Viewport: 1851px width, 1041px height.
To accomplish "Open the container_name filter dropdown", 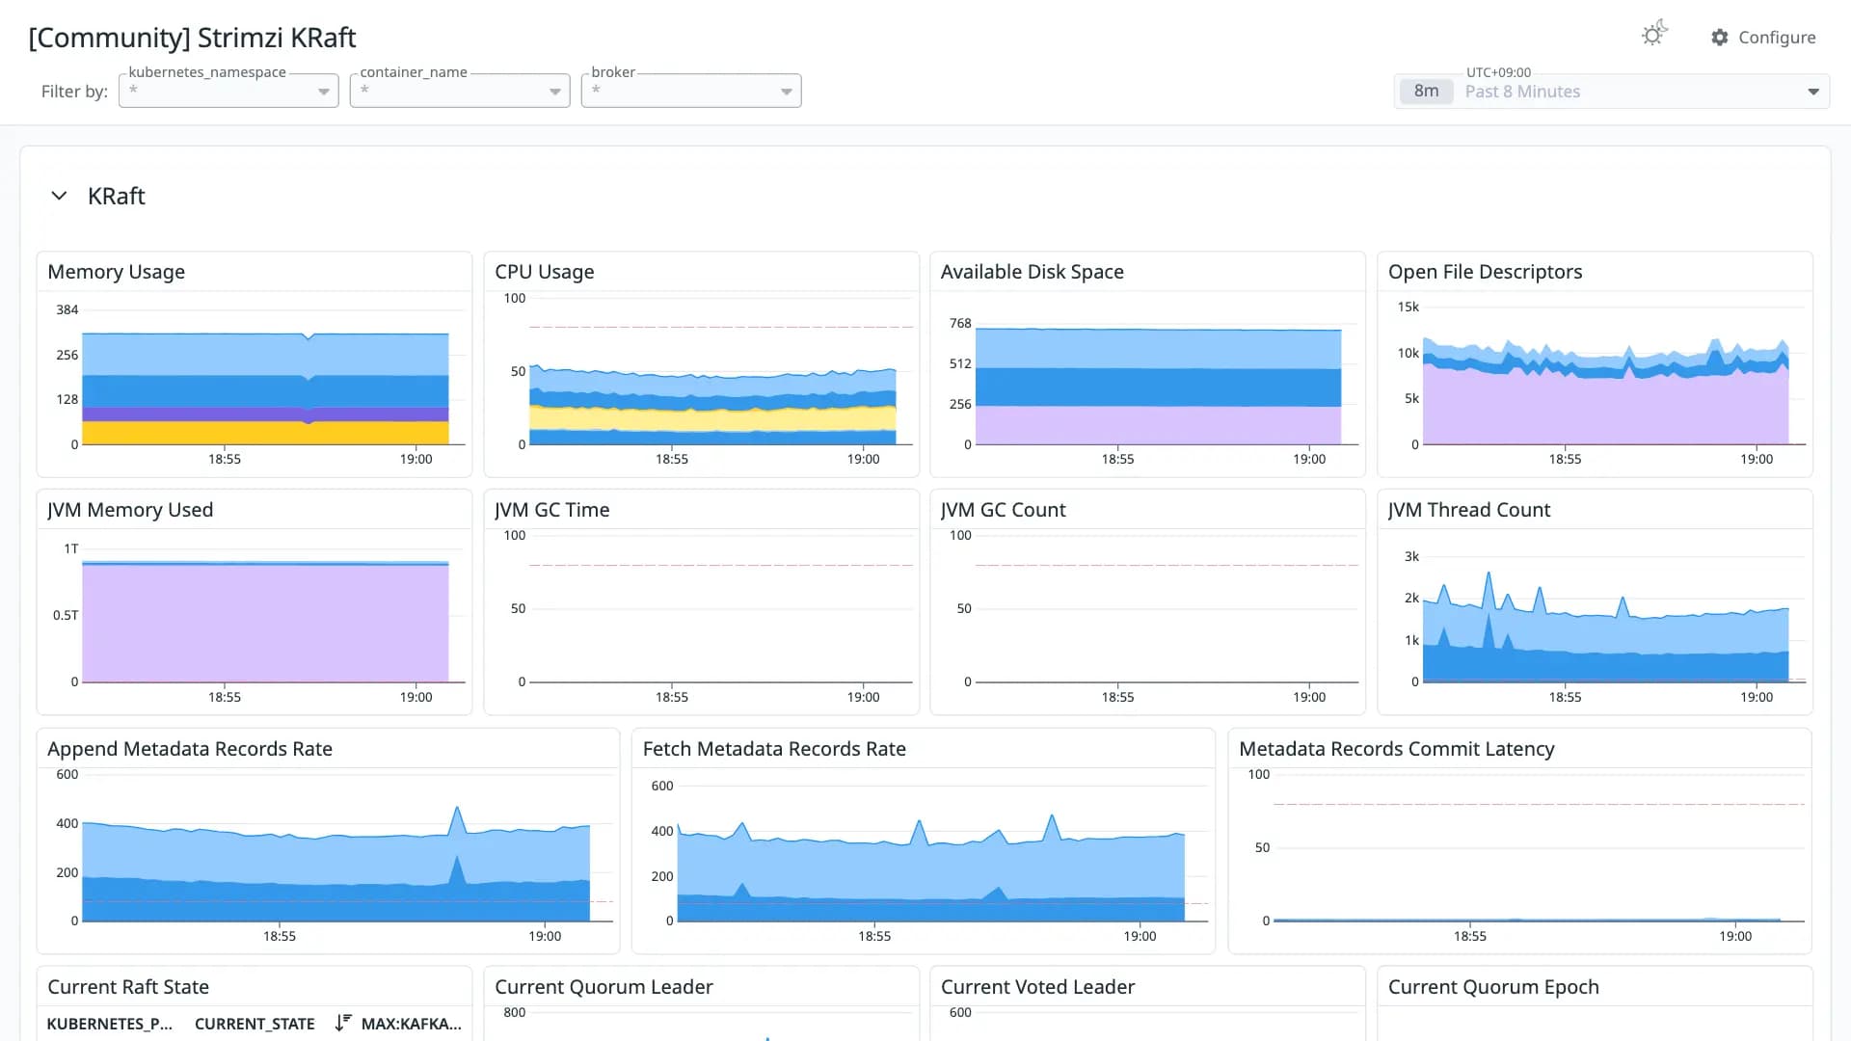I will pyautogui.click(x=460, y=91).
